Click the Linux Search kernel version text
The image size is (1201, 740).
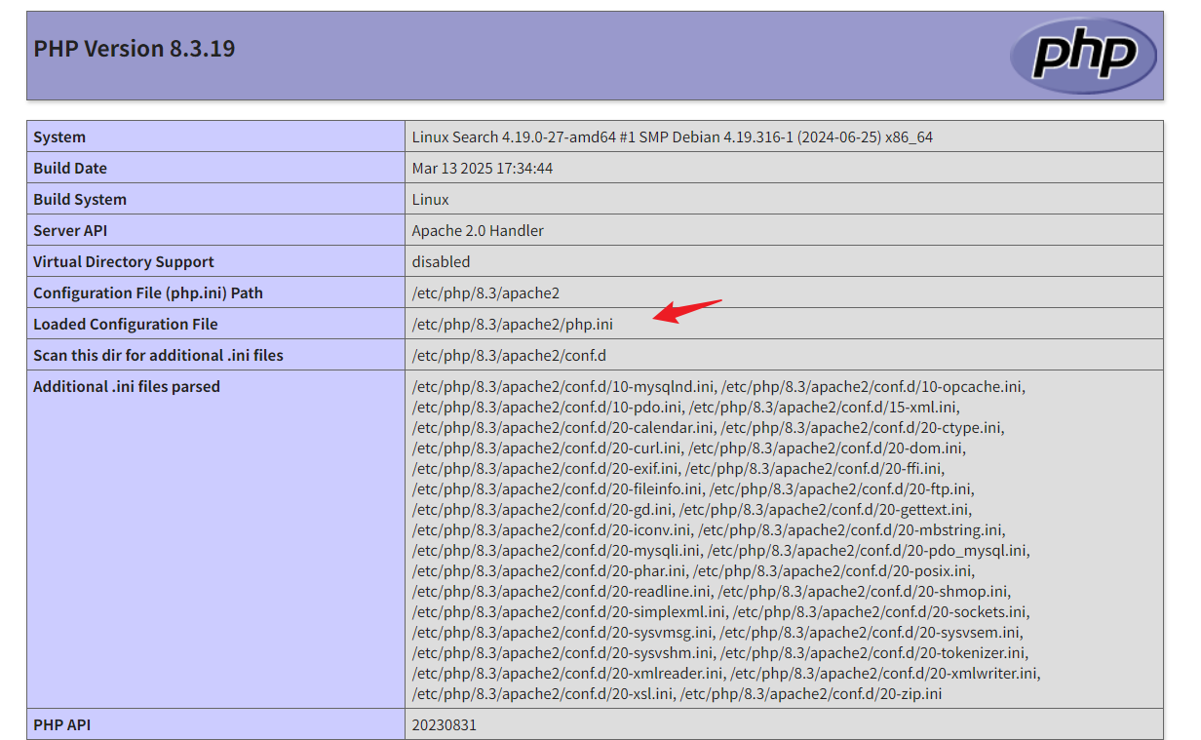tap(672, 137)
